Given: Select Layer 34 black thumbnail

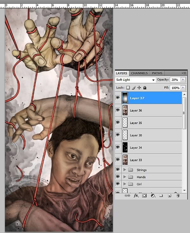Looking at the screenshot, I should click(x=125, y=147).
